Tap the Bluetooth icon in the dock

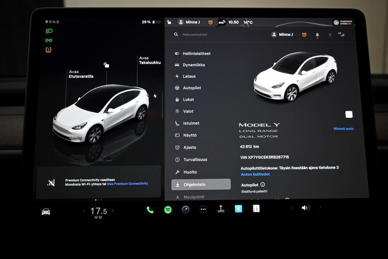(238, 209)
